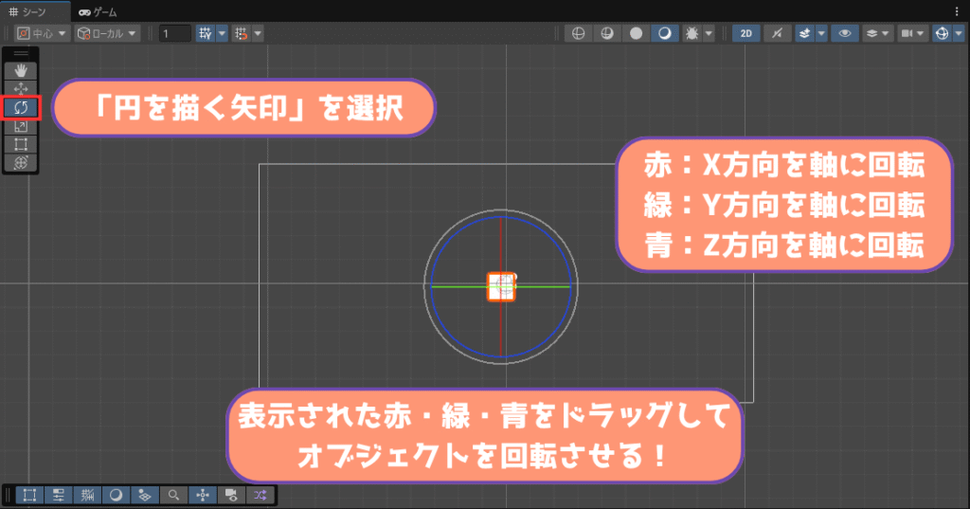The width and height of the screenshot is (970, 509).
Task: Expand the debug draw mode dropdown
Action: click(x=709, y=33)
